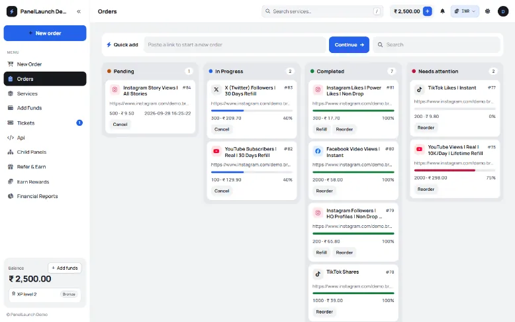Refill the Instagram Followers order #79
This screenshot has height=322, width=515.
pos(321,252)
